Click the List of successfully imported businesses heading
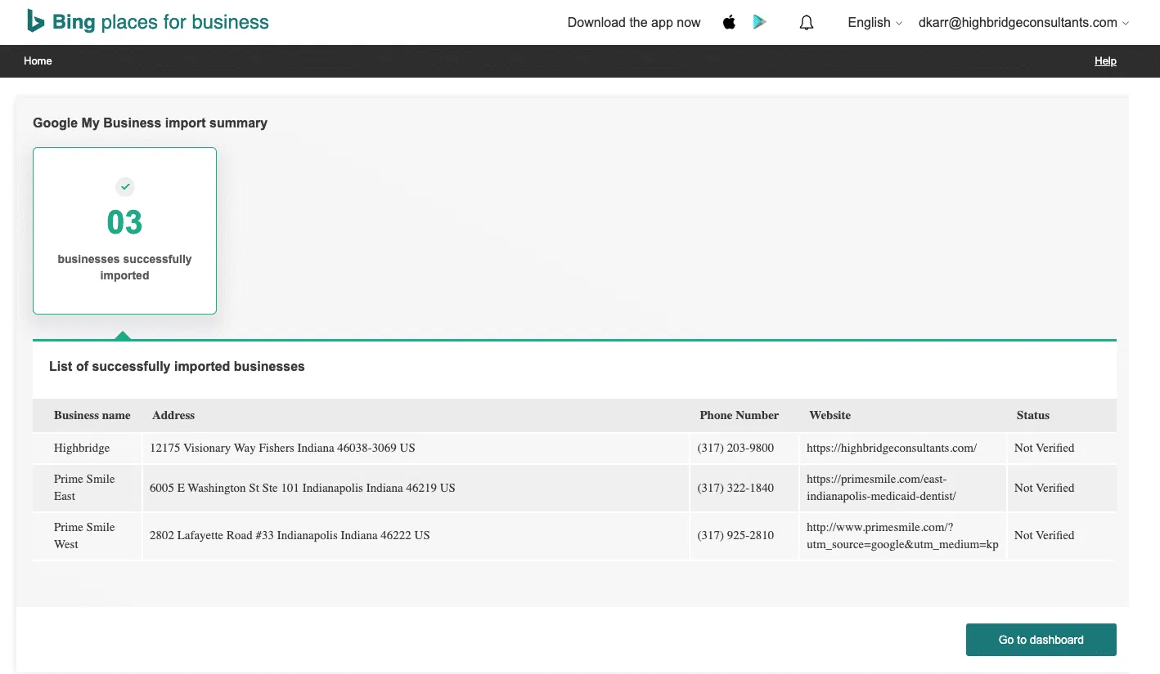Image resolution: width=1160 pixels, height=674 pixels. 177,367
